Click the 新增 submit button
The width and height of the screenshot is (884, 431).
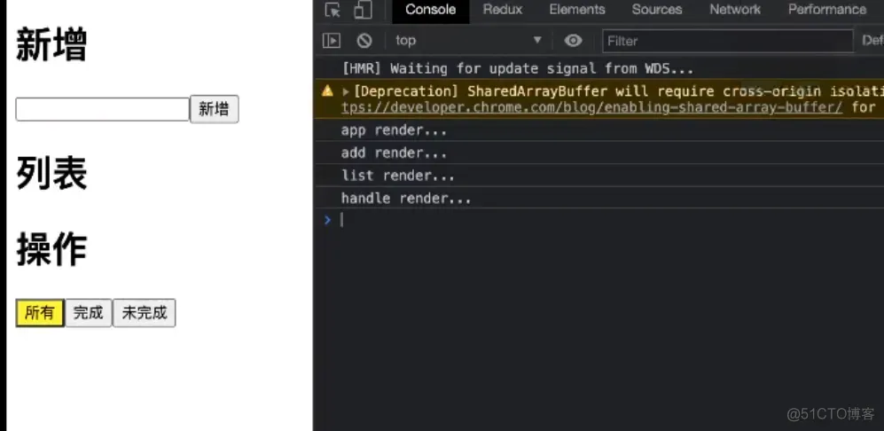click(215, 109)
